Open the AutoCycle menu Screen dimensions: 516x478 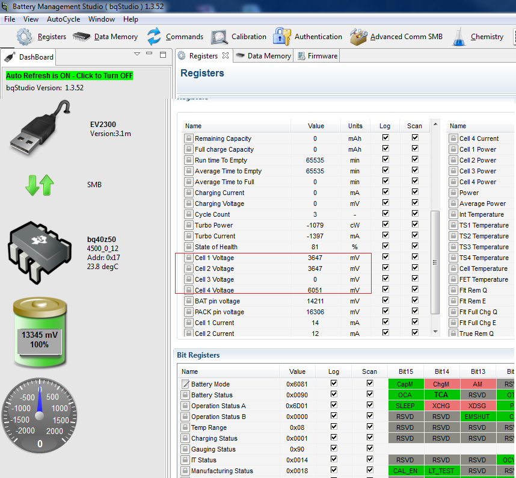pyautogui.click(x=64, y=19)
